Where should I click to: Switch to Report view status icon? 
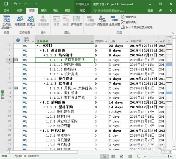(x=139, y=156)
